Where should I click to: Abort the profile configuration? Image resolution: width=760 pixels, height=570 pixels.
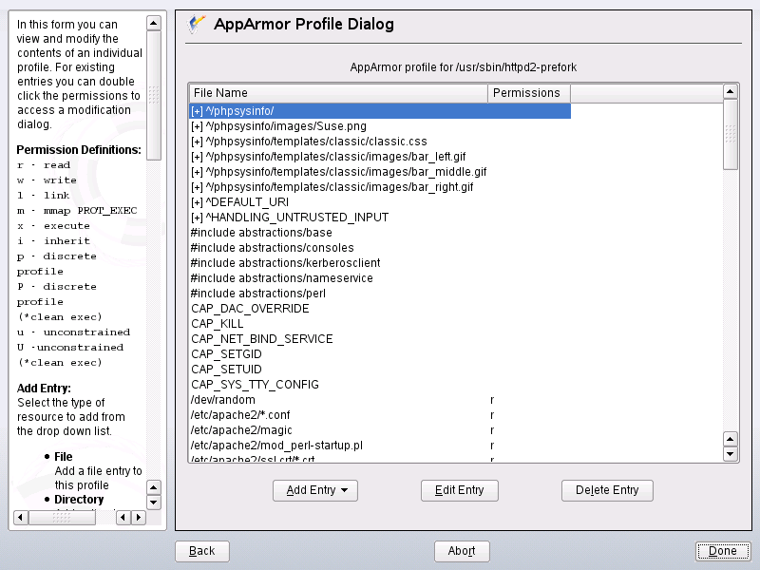tap(462, 551)
